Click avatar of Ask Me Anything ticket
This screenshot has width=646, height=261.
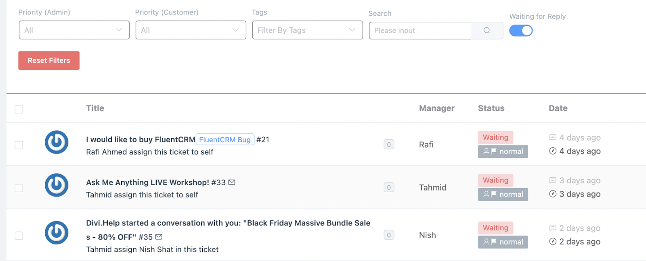click(x=57, y=185)
